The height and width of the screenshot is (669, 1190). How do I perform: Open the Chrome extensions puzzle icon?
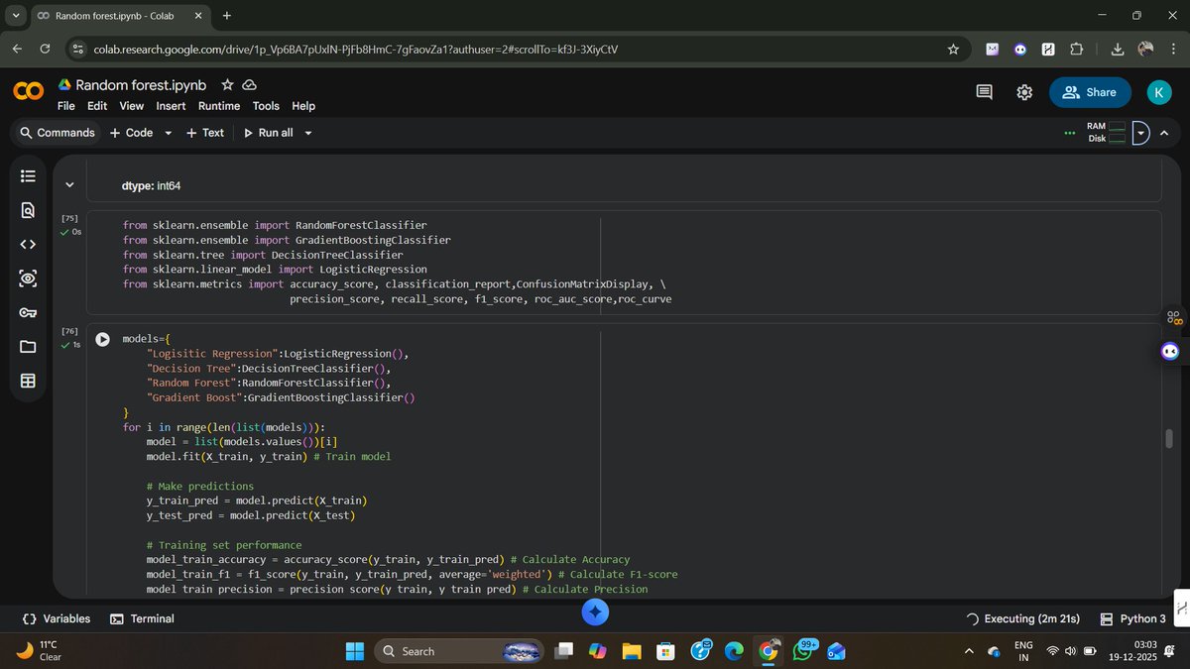pyautogui.click(x=1077, y=49)
